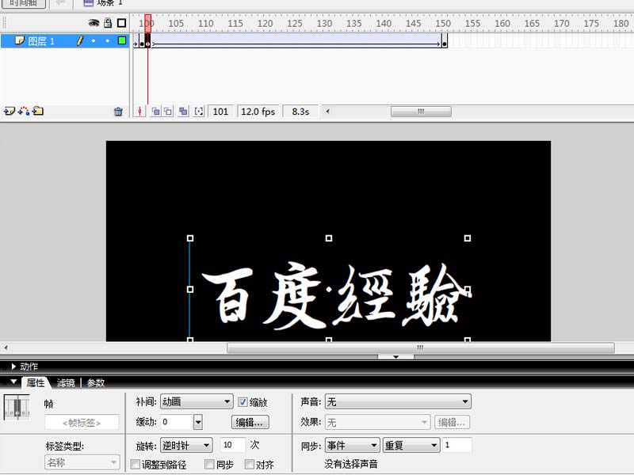
Task: Click the repeat count field 1
Action: pyautogui.click(x=457, y=445)
